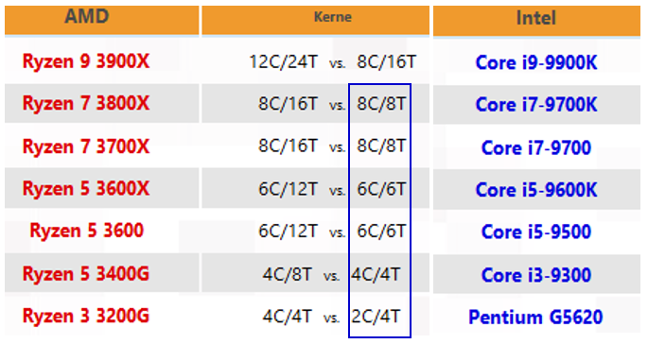Viewport: 648px width, 344px height.
Task: Click the 2C/4T value in highlighted box
Action: [x=377, y=317]
